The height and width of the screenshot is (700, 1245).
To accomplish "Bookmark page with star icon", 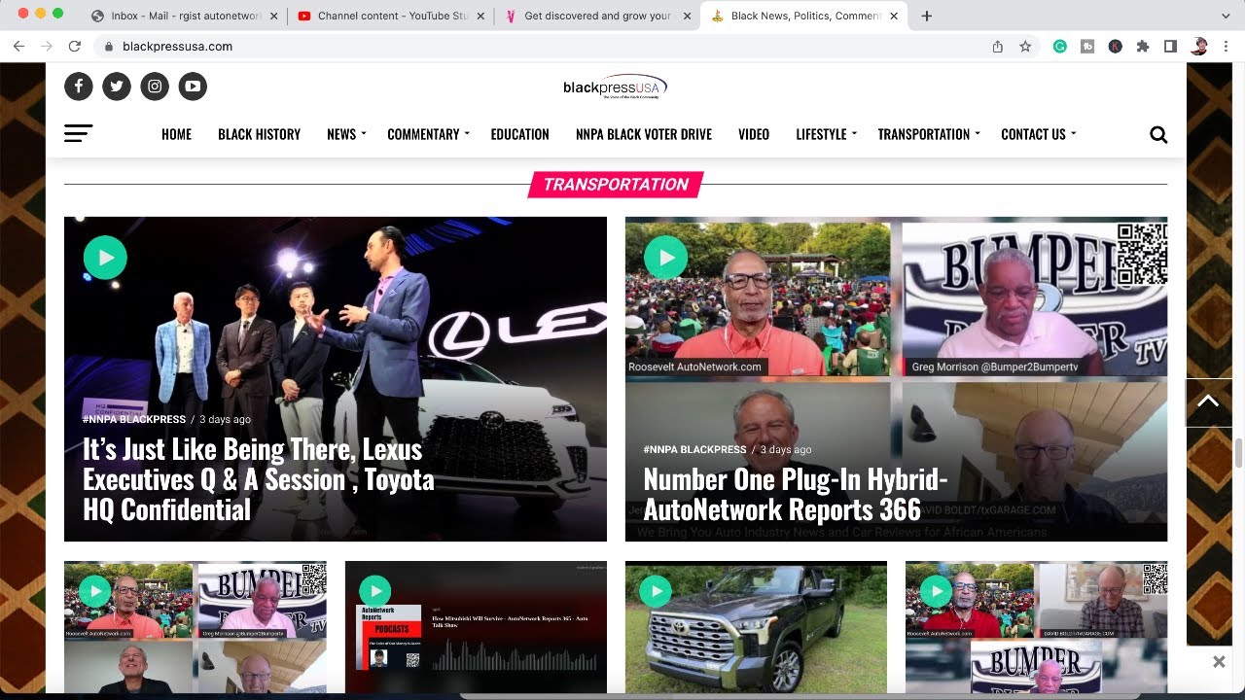I will 1025,46.
